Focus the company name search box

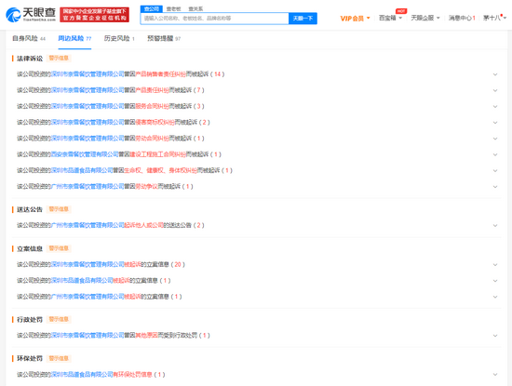(x=214, y=19)
